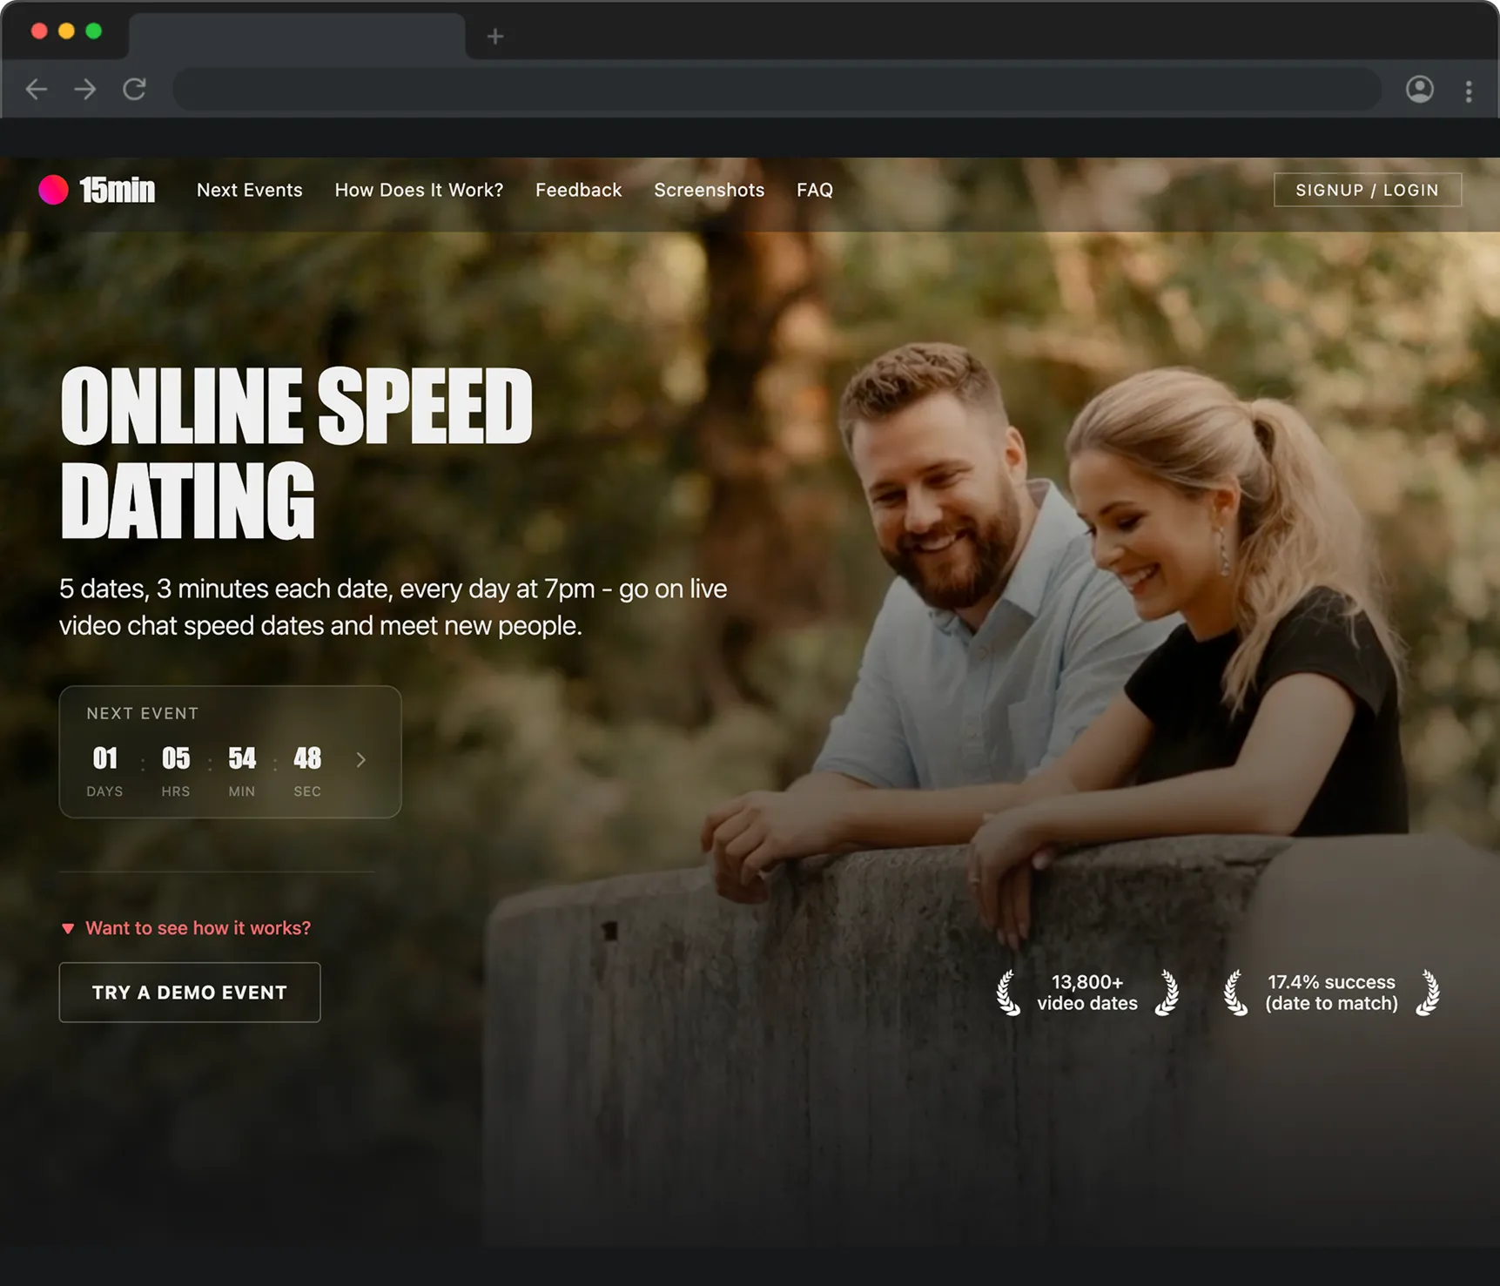Open the Screenshots section

(709, 190)
